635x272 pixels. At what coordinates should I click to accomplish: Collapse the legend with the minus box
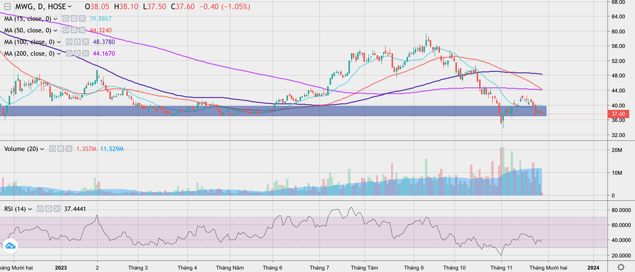point(7,7)
